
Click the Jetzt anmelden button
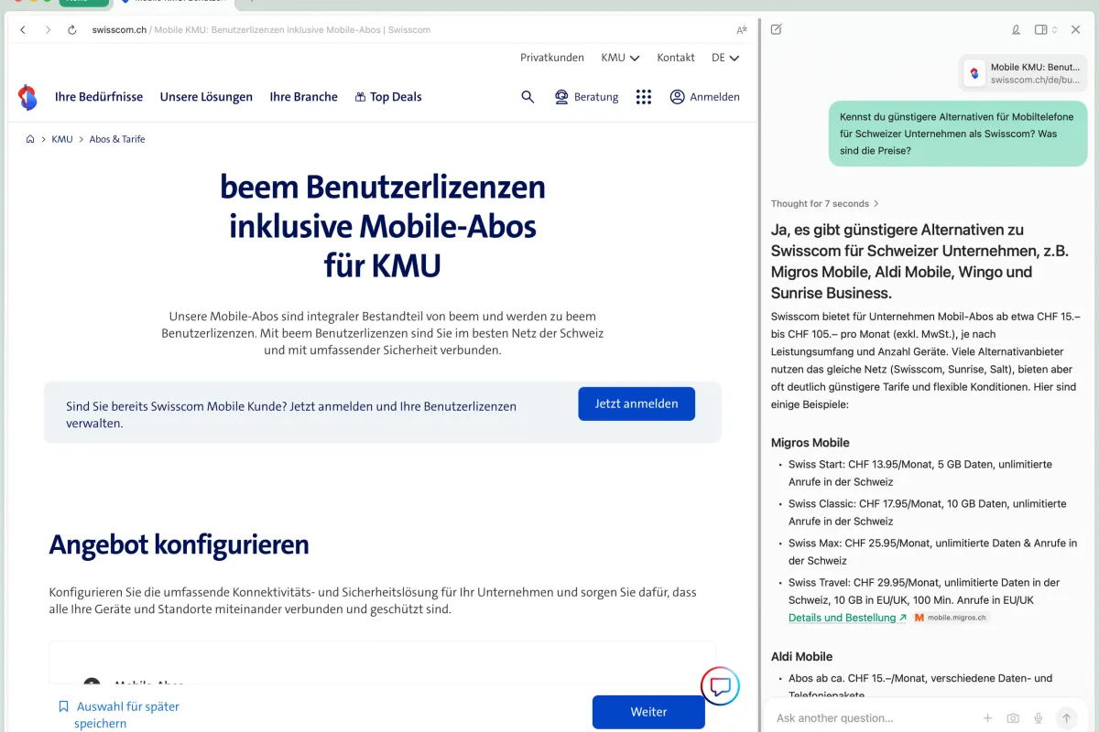(x=636, y=404)
